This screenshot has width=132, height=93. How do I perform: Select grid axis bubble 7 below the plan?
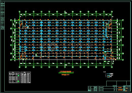(65, 67)
